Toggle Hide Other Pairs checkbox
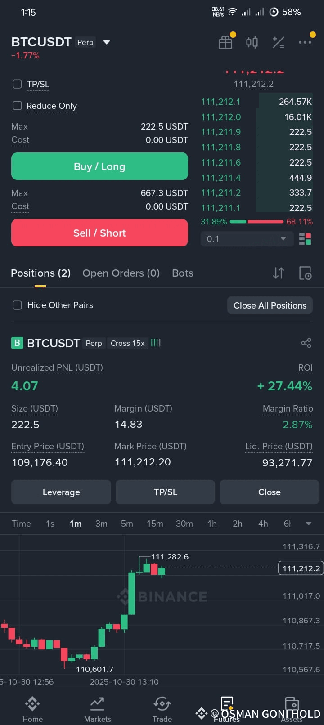The height and width of the screenshot is (725, 324). [x=17, y=305]
